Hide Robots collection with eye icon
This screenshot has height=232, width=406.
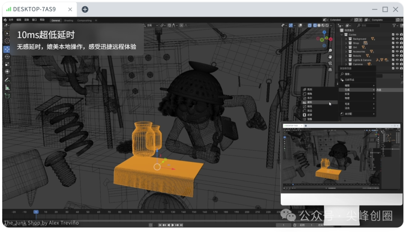click(397, 56)
